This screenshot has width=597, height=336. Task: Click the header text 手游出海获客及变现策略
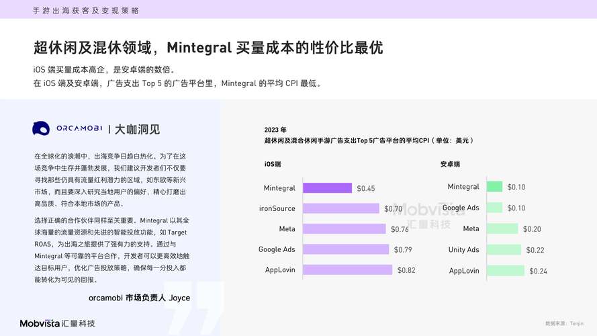pyautogui.click(x=86, y=11)
